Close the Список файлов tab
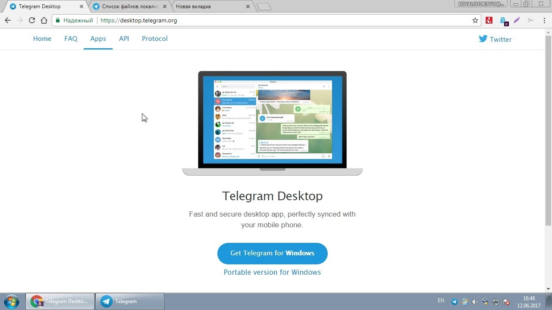 pos(164,6)
